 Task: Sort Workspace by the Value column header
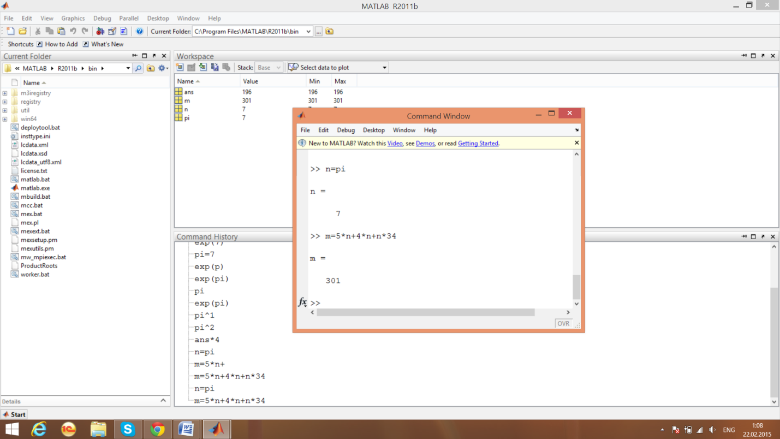click(251, 81)
